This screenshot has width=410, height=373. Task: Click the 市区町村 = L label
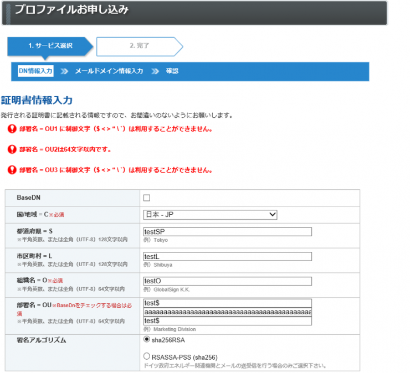[x=34, y=256]
